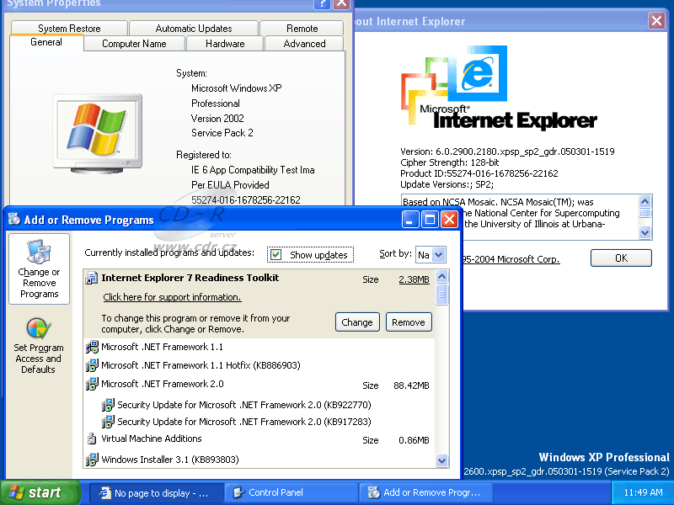
Task: Select Security Update for .NET Framework 2.0 (KB917283)
Action: (259, 422)
